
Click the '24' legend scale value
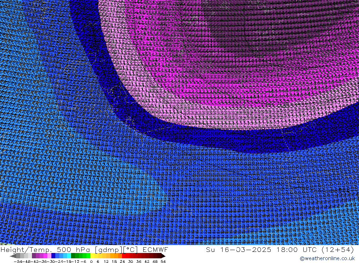[x=122, y=262]
